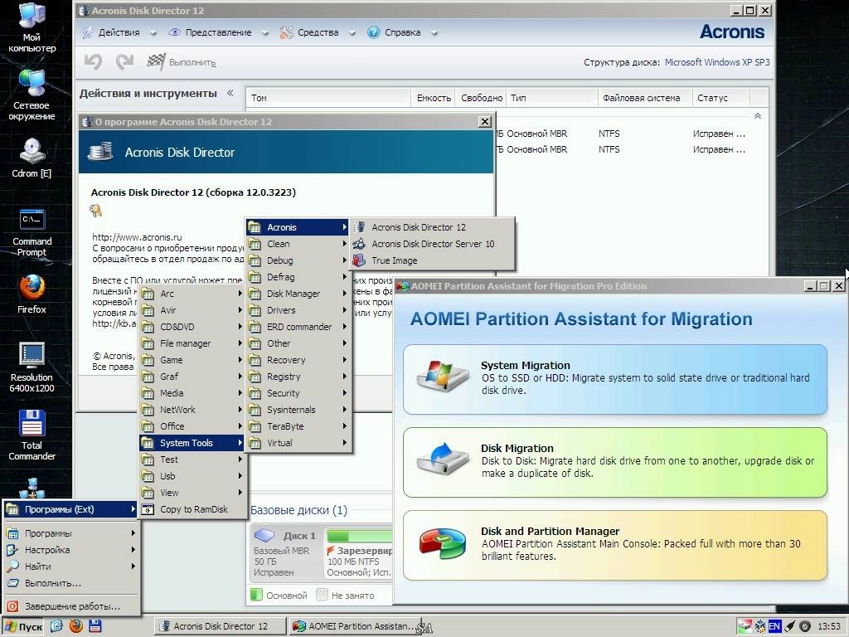Image resolution: width=849 pixels, height=637 pixels.
Task: Open the ERD commander submenu folder
Action: pos(298,327)
